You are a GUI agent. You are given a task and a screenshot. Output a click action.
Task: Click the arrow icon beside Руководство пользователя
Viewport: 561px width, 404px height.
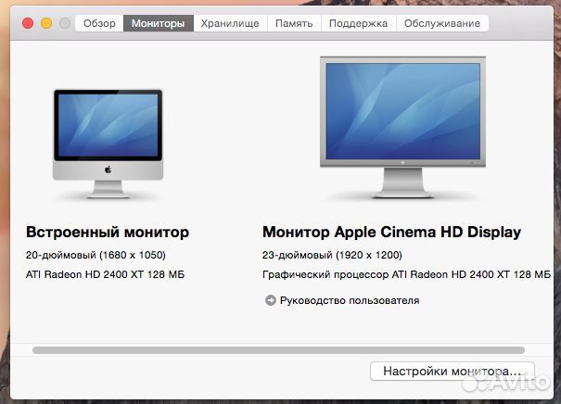pyautogui.click(x=271, y=300)
